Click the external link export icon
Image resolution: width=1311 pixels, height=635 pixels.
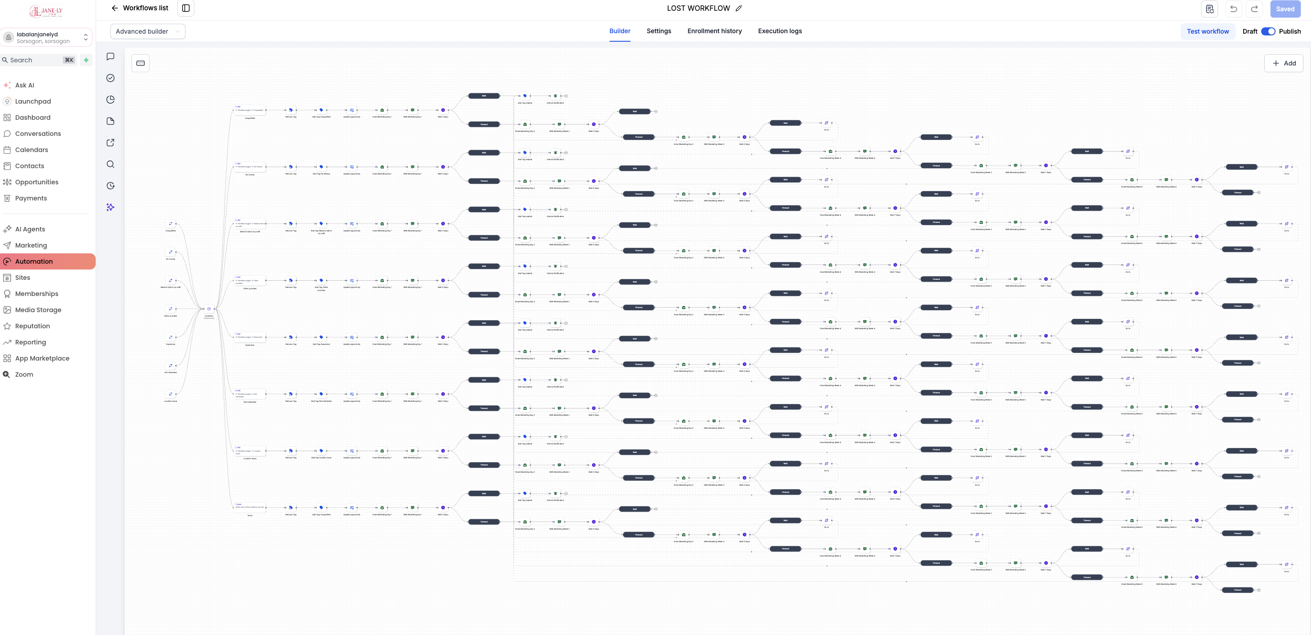[110, 142]
